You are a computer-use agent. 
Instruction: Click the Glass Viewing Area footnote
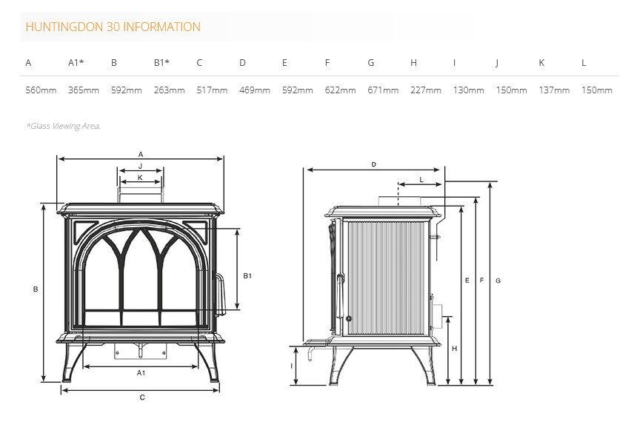[63, 126]
